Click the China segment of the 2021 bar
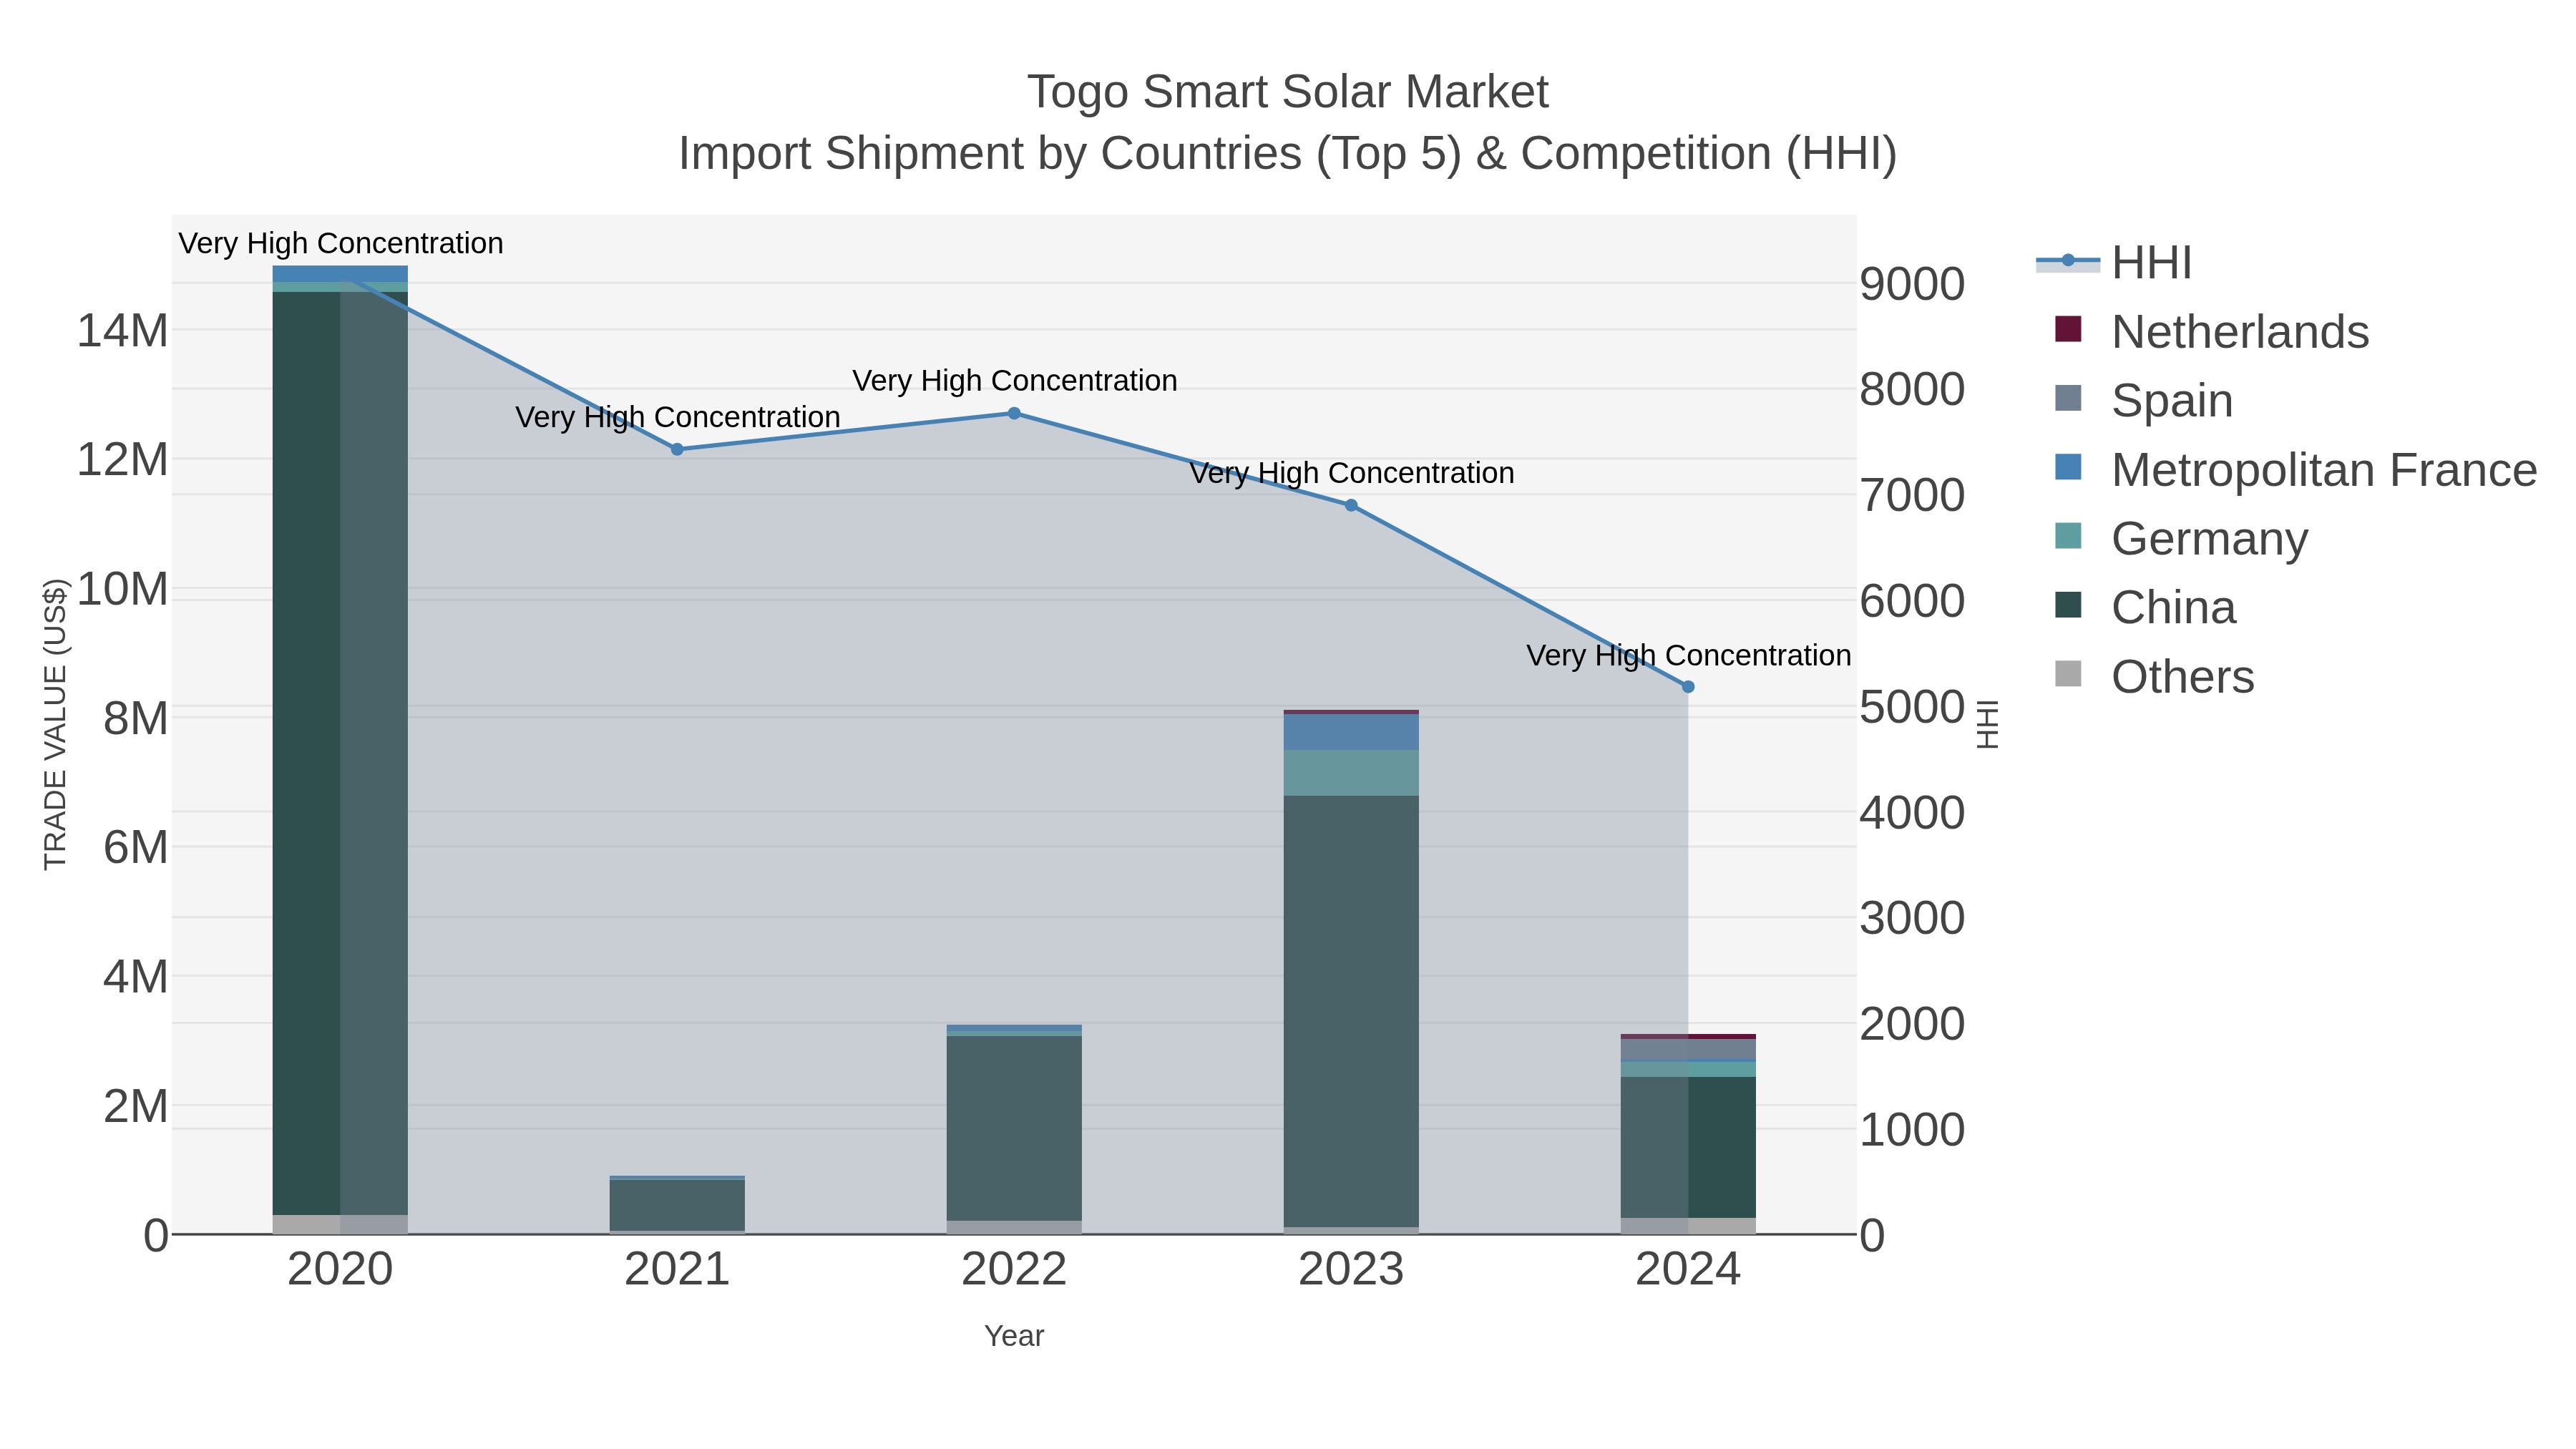 pyautogui.click(x=677, y=1205)
